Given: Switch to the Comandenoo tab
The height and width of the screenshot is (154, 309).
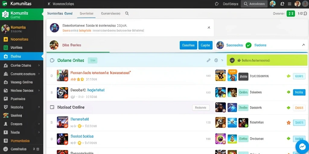Looking at the screenshot, I should point(110,13).
